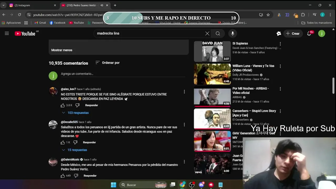Image resolution: width=336 pixels, height=189 pixels.
Task: Reply to the @Decalle505 comment
Action: [x=89, y=142]
